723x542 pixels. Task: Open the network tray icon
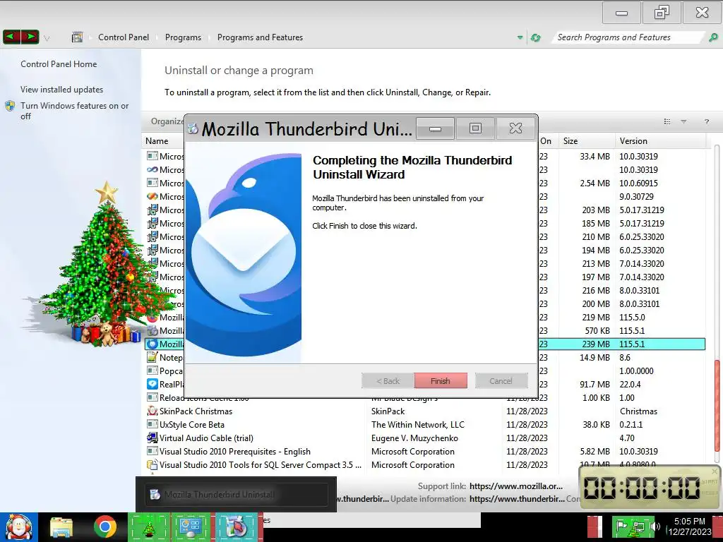(x=638, y=526)
